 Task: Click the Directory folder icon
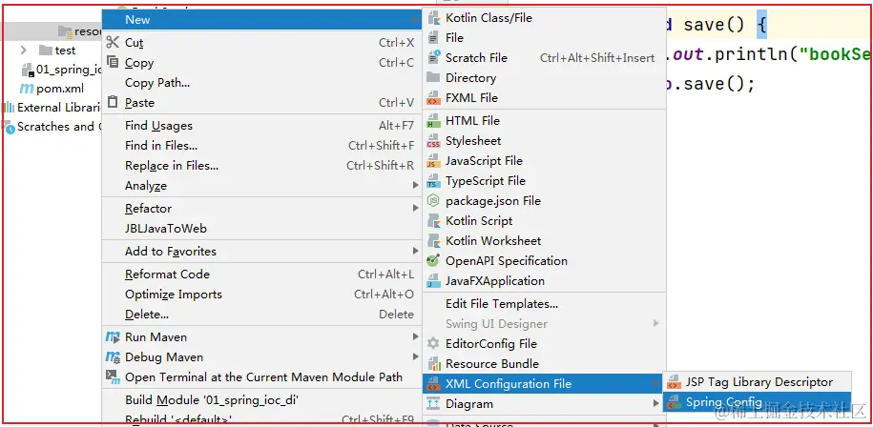tap(434, 78)
